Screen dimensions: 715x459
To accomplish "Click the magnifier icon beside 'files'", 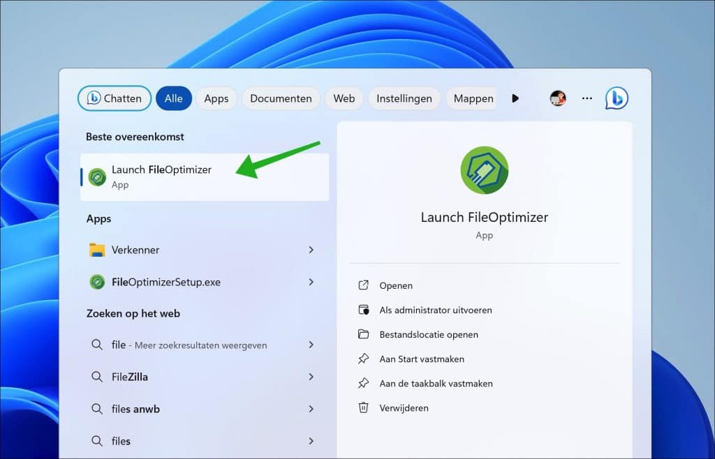I will pyautogui.click(x=96, y=442).
